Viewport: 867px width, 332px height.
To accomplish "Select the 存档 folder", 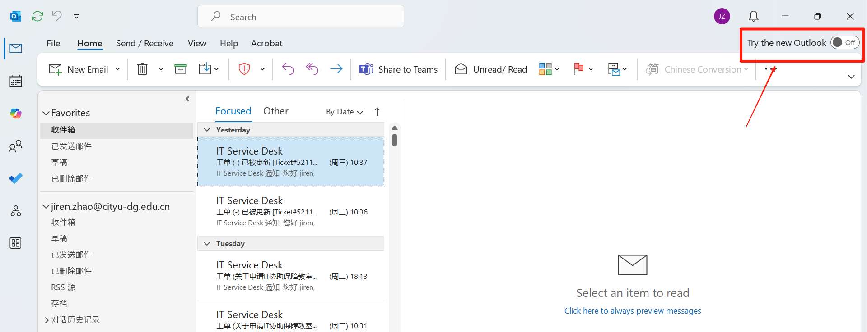I will [59, 303].
